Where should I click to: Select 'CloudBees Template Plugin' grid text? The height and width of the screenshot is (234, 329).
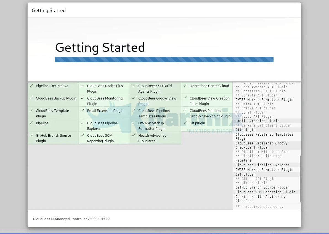[x=52, y=113]
